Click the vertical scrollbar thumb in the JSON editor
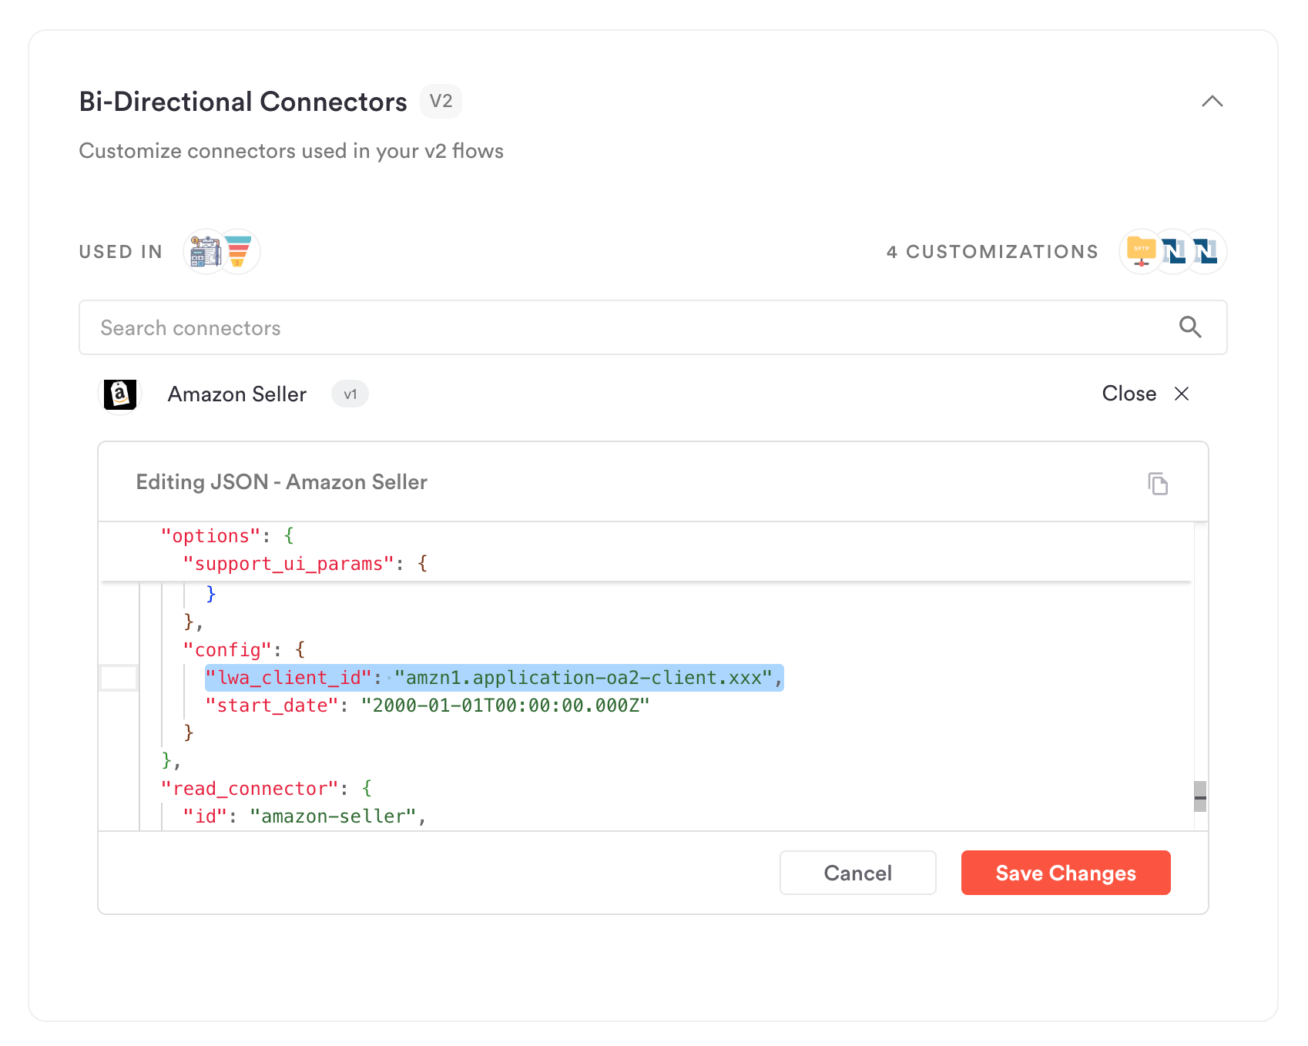Viewport: 1308px width, 1046px height. (x=1200, y=796)
